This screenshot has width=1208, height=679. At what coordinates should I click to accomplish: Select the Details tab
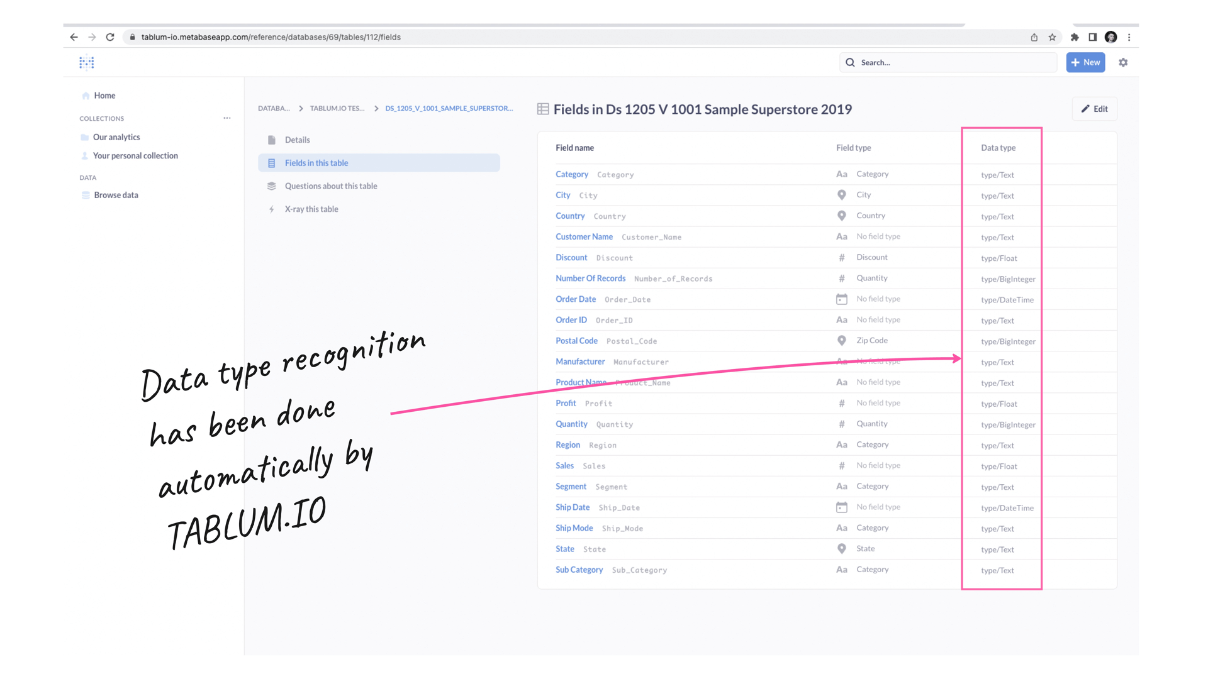click(379, 140)
